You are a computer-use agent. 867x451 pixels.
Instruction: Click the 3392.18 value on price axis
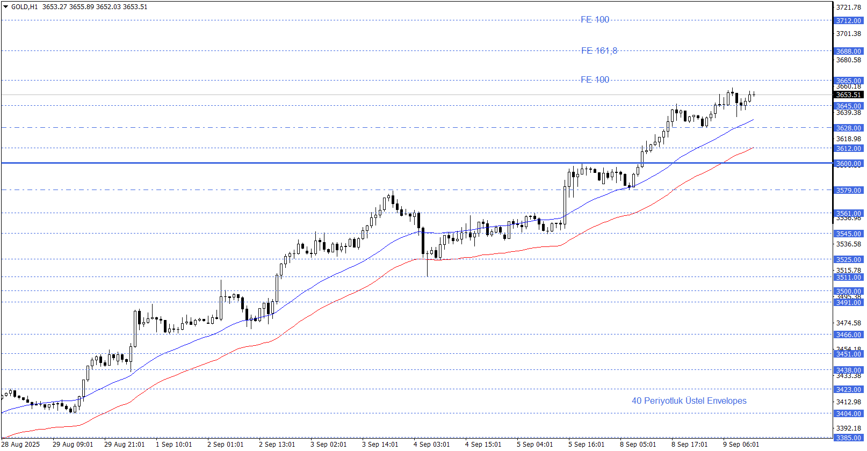pyautogui.click(x=849, y=428)
